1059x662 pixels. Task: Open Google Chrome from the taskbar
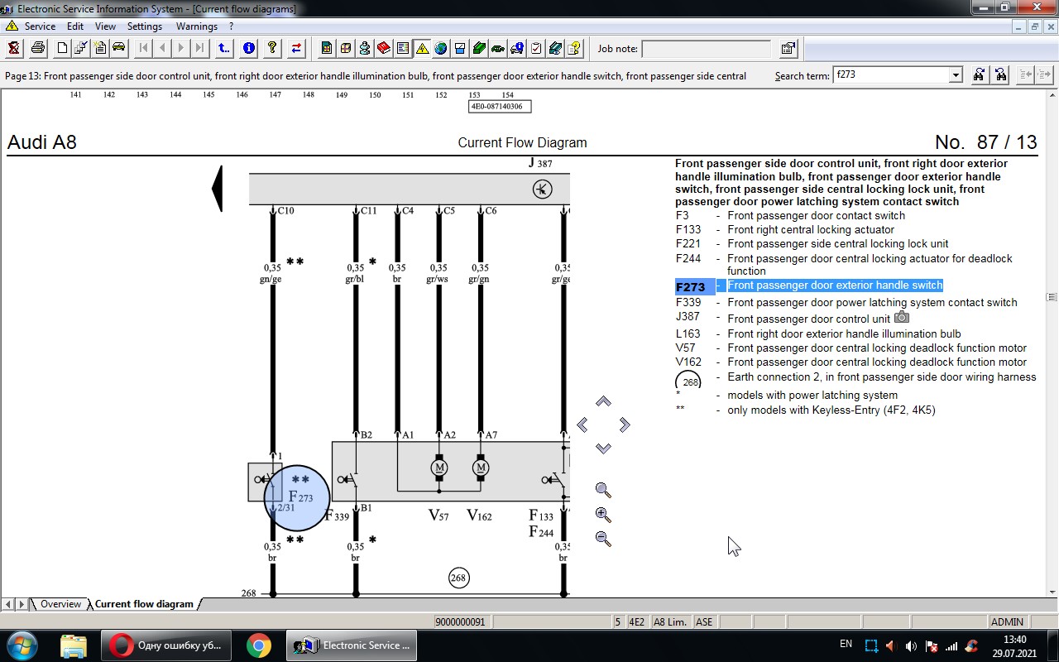tap(258, 645)
